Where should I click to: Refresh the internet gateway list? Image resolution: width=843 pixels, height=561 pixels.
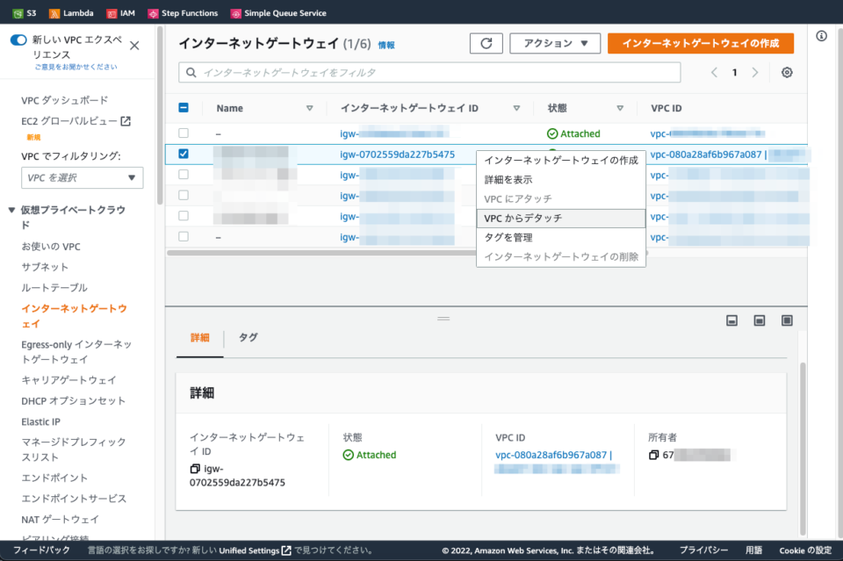tap(486, 42)
